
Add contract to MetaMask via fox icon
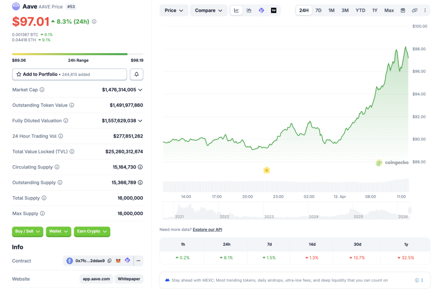tap(118, 261)
